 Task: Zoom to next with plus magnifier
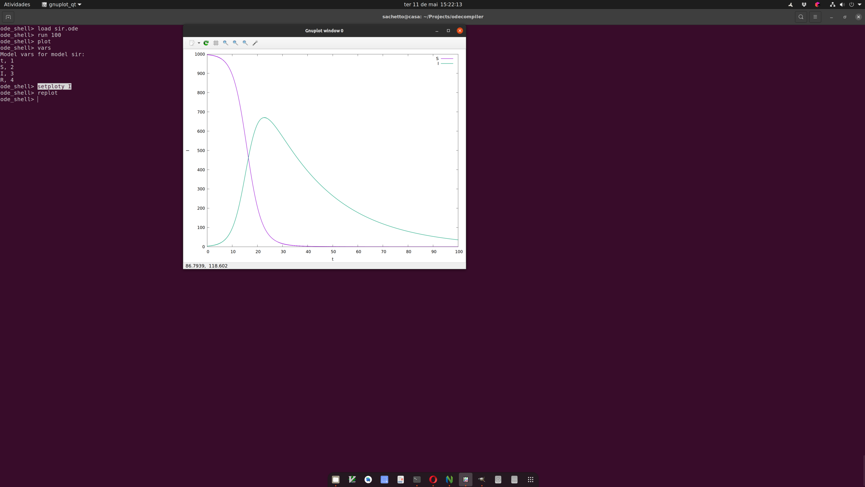coord(235,43)
